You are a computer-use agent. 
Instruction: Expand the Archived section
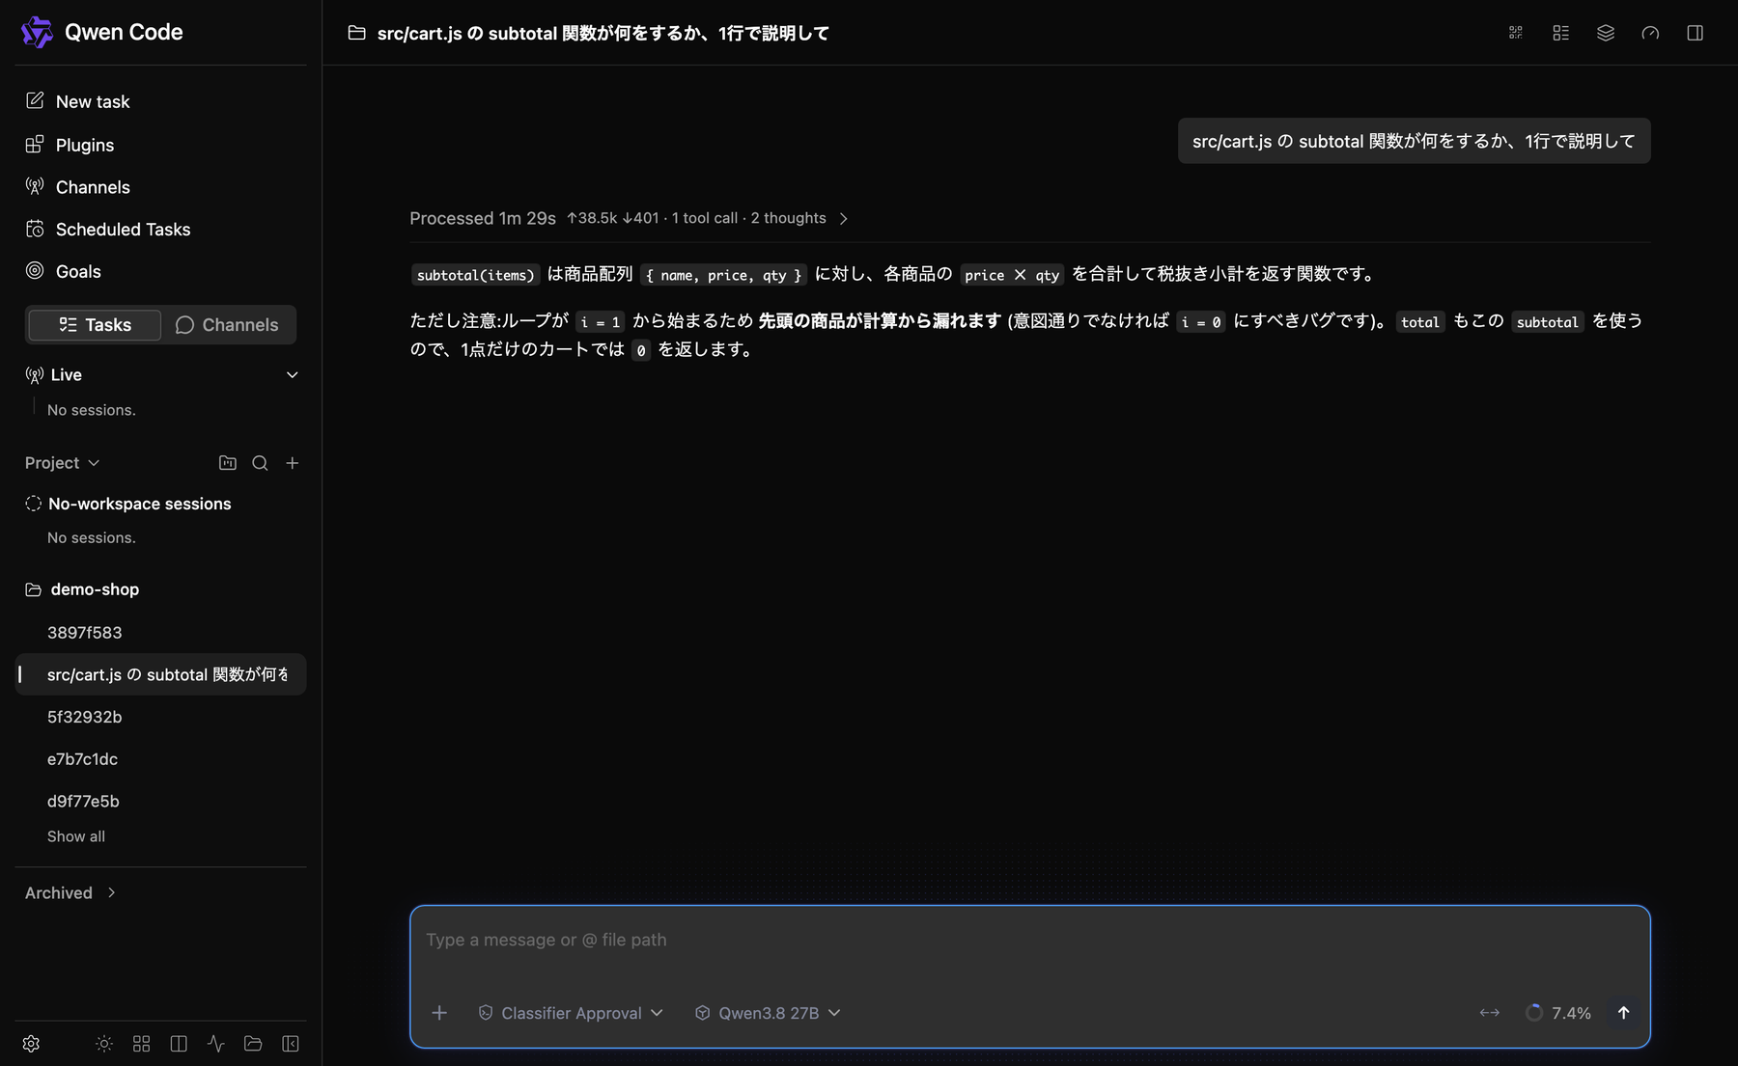(70, 893)
